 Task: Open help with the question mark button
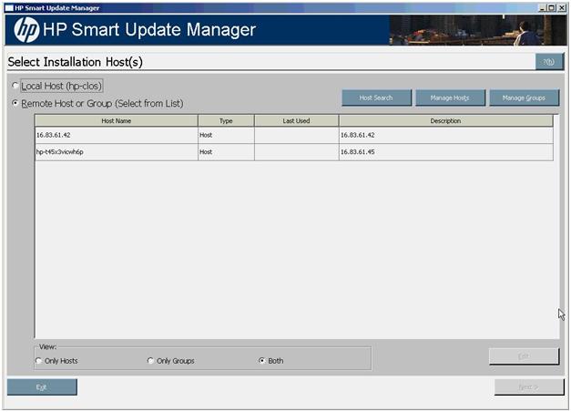click(x=548, y=62)
